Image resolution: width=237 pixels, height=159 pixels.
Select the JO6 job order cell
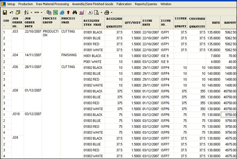18,76
